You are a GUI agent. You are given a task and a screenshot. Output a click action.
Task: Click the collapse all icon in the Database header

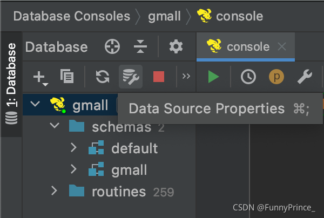(x=140, y=46)
